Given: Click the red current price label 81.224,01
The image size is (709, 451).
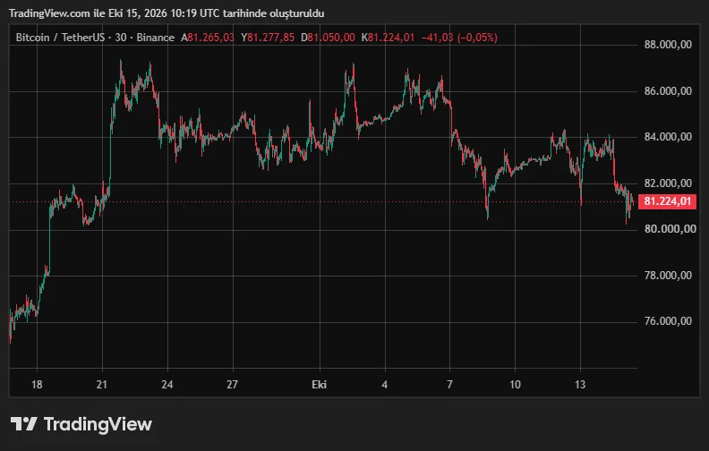Looking at the screenshot, I should [x=667, y=201].
